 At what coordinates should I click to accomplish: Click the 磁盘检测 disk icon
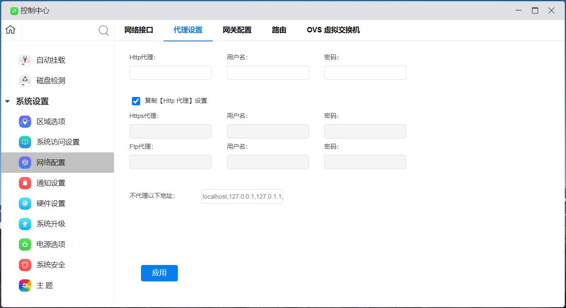(x=25, y=81)
